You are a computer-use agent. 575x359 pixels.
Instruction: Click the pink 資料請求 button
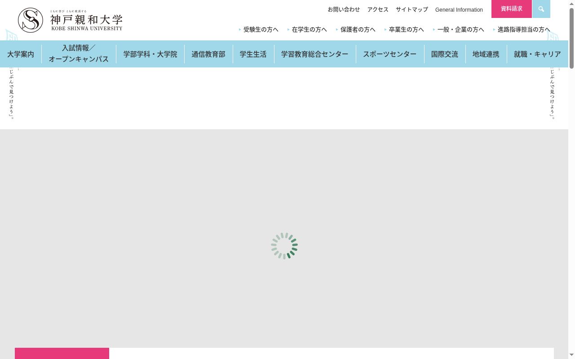[x=512, y=9]
